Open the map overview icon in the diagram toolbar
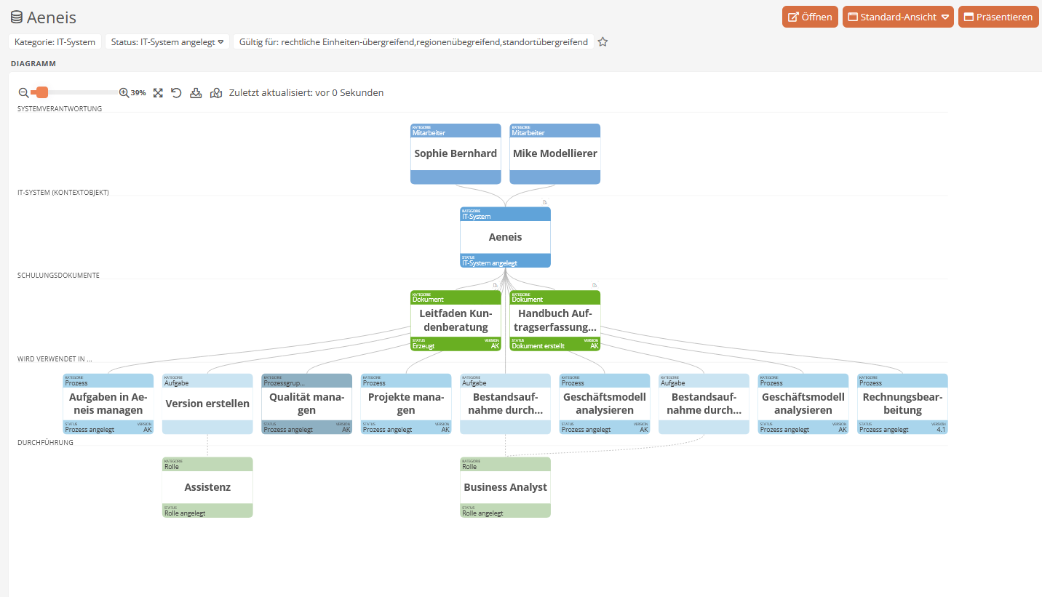1042x597 pixels. click(x=216, y=93)
